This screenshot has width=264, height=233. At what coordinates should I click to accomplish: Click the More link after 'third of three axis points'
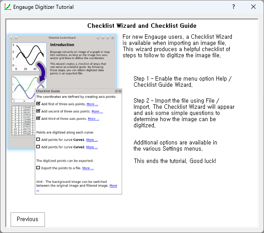[x=93, y=119]
